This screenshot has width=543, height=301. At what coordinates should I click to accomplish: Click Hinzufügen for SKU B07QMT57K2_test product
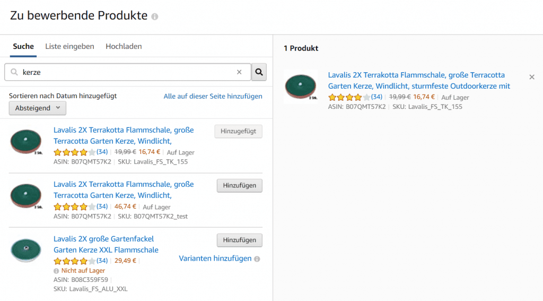[x=239, y=185]
